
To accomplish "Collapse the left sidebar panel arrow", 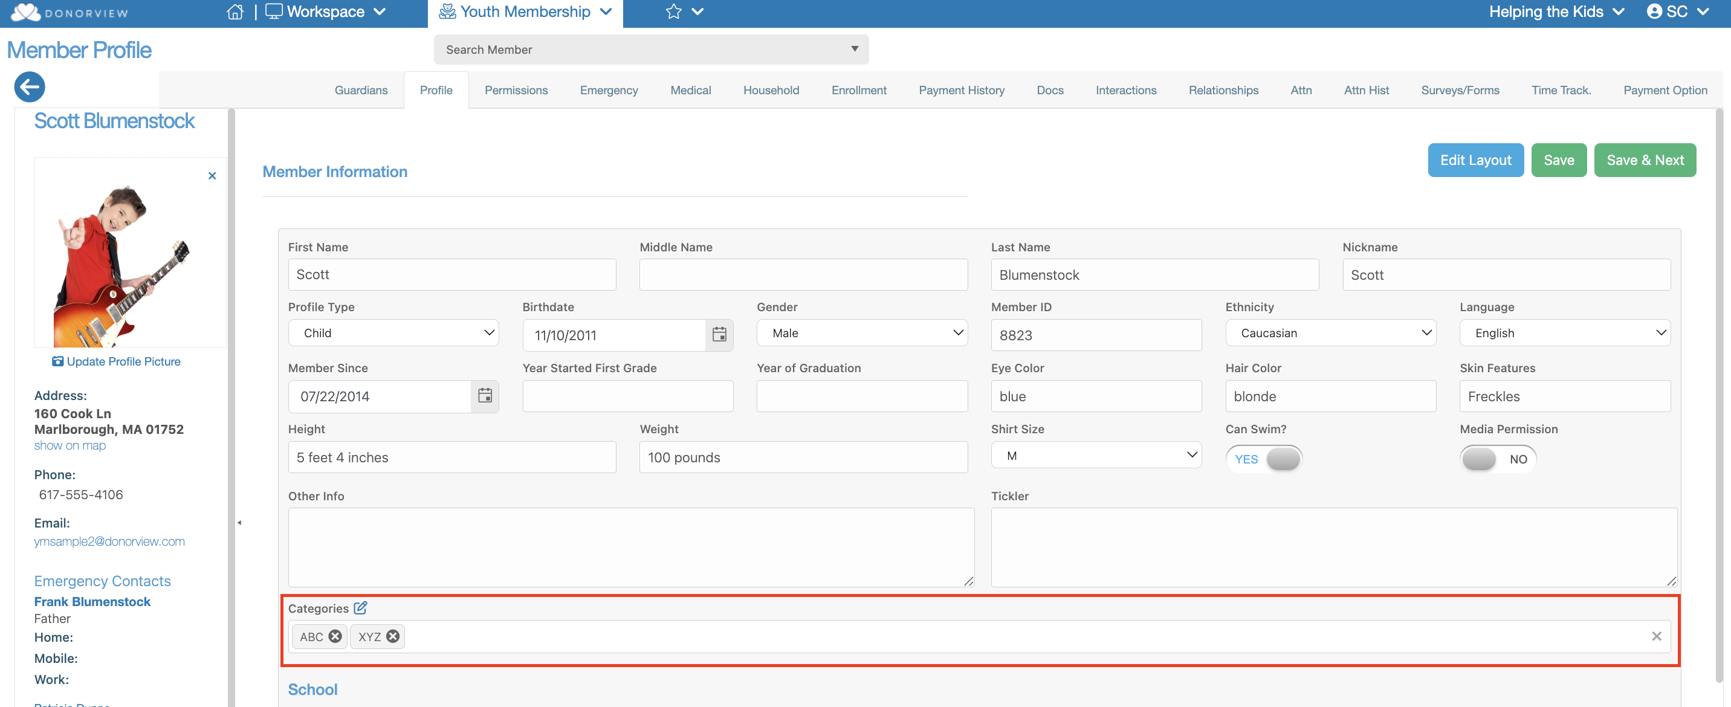I will pyautogui.click(x=239, y=522).
